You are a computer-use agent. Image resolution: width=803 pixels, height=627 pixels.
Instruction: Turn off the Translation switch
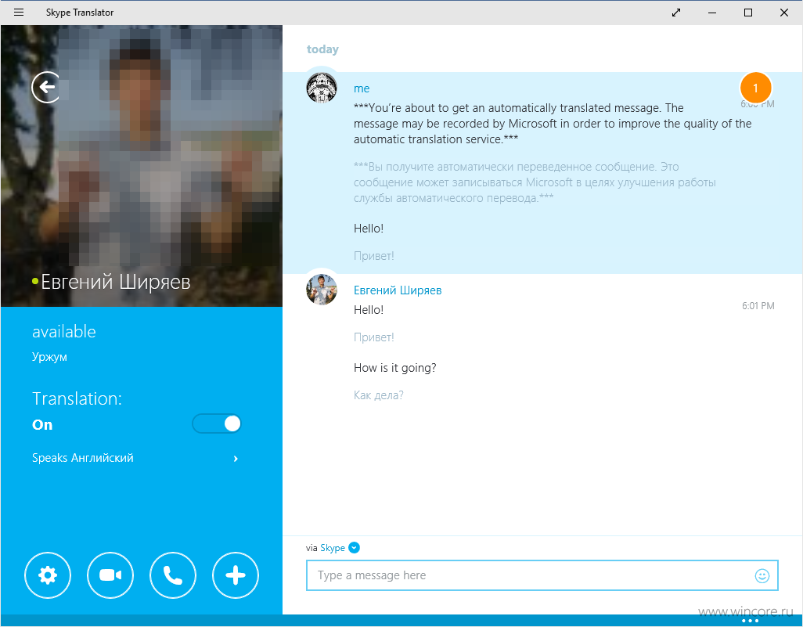coord(217,423)
